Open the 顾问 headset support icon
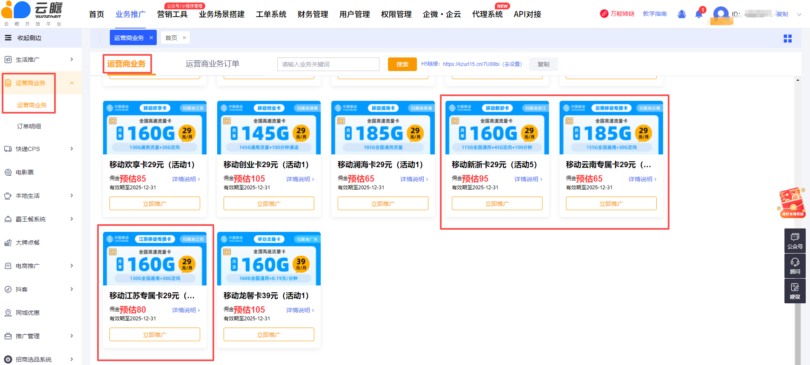The image size is (810, 365). tap(795, 266)
